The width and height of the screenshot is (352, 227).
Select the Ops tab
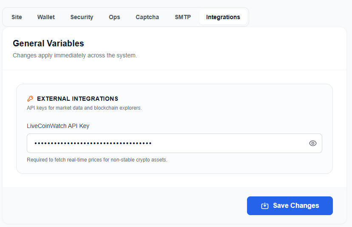[x=114, y=17]
